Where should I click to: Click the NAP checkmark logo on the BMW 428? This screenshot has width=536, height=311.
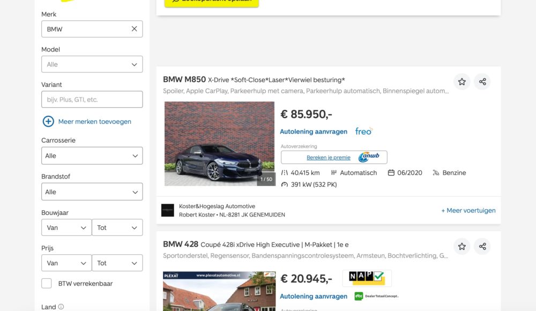click(368, 278)
